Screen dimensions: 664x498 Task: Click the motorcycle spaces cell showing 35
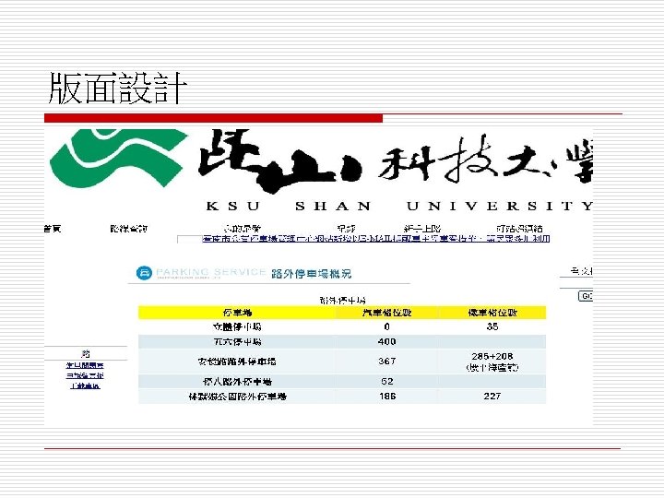pos(492,326)
